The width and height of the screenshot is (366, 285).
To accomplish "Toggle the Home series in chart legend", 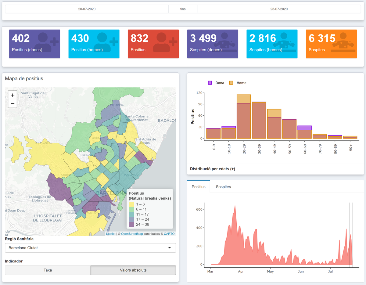I will point(238,83).
